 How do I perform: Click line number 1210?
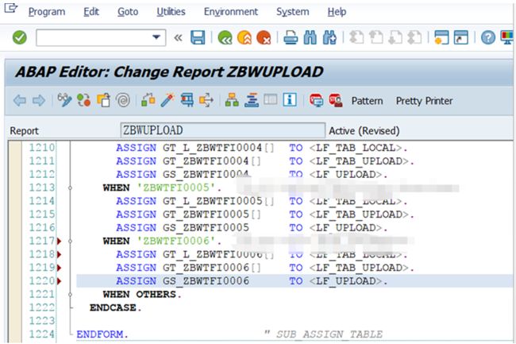click(x=42, y=148)
